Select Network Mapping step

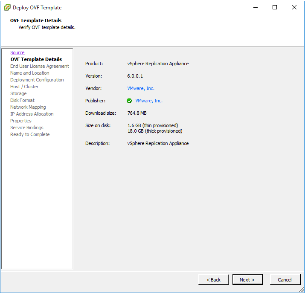pos(28,107)
